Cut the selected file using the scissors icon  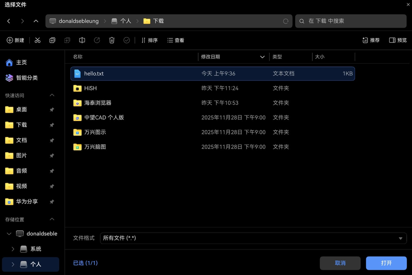coord(37,40)
